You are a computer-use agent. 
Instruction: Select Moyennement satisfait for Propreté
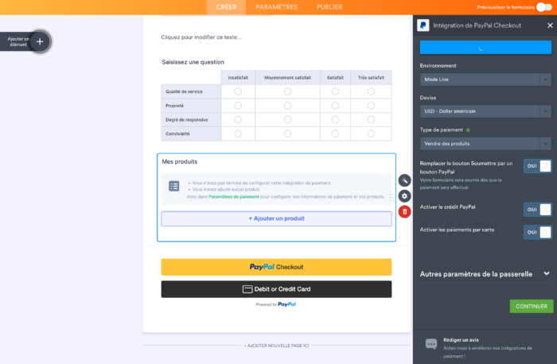click(287, 106)
